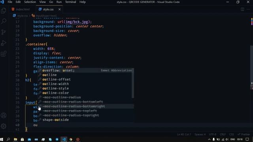The height and width of the screenshot is (142, 253).
Task: Open the editor More Actions ellipsis
Action: (x=248, y=9)
